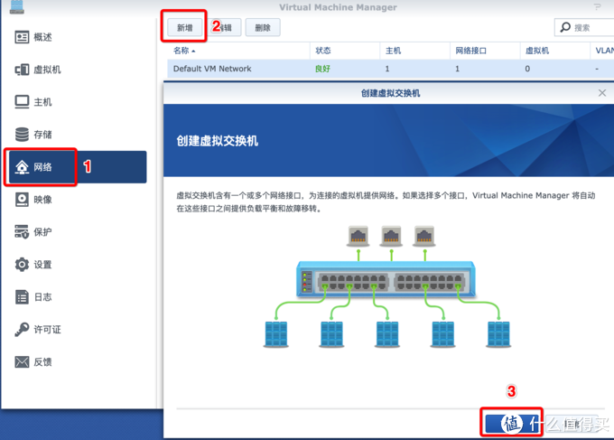Open the 日志 log label
This screenshot has width=614, height=440.
(42, 297)
